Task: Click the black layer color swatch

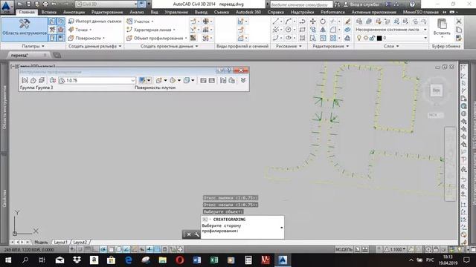Action: point(379,38)
